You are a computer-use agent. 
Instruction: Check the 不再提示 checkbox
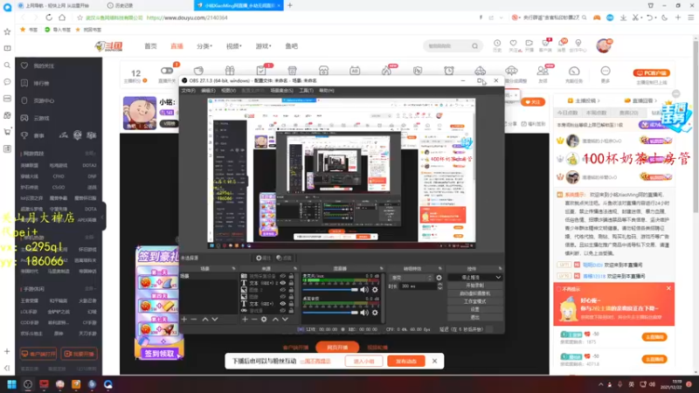point(559,289)
